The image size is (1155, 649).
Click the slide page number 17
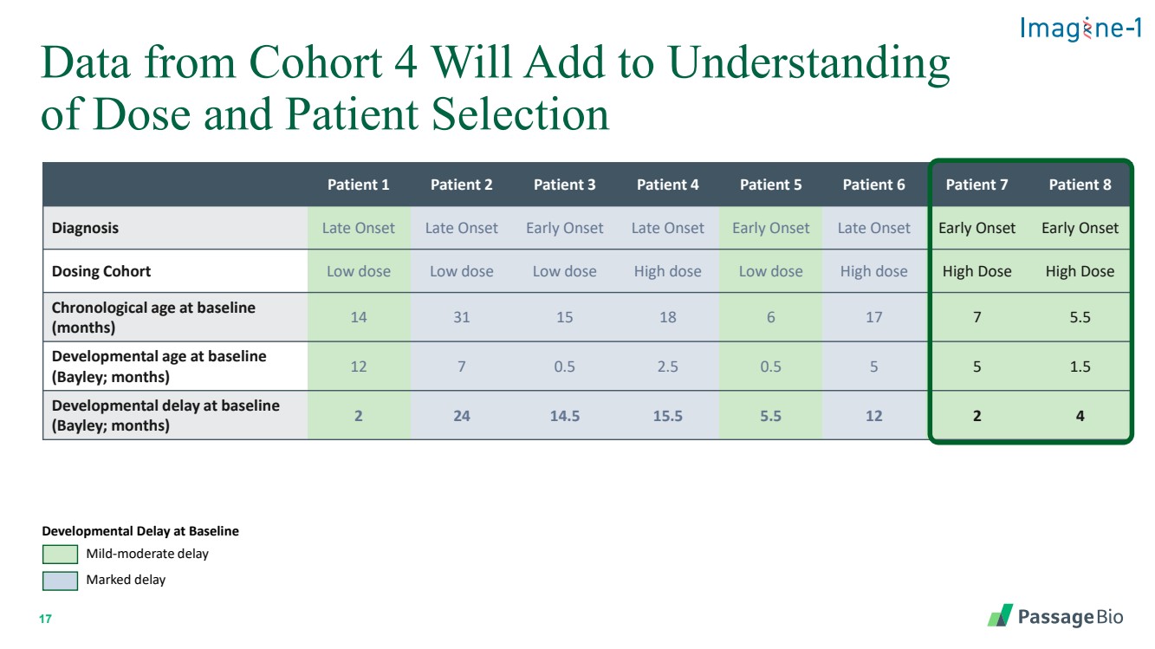click(x=46, y=620)
